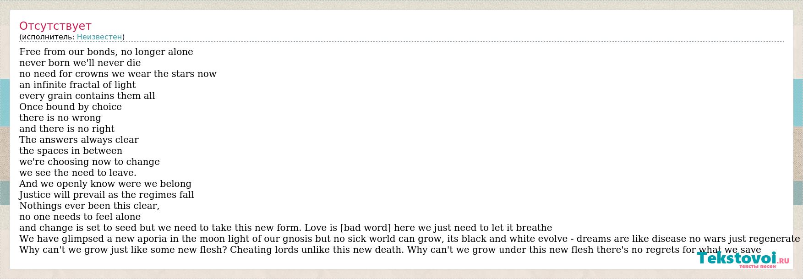Open the Неизвестен artist link
Viewport: 803px width, 279px height.
[x=99, y=37]
